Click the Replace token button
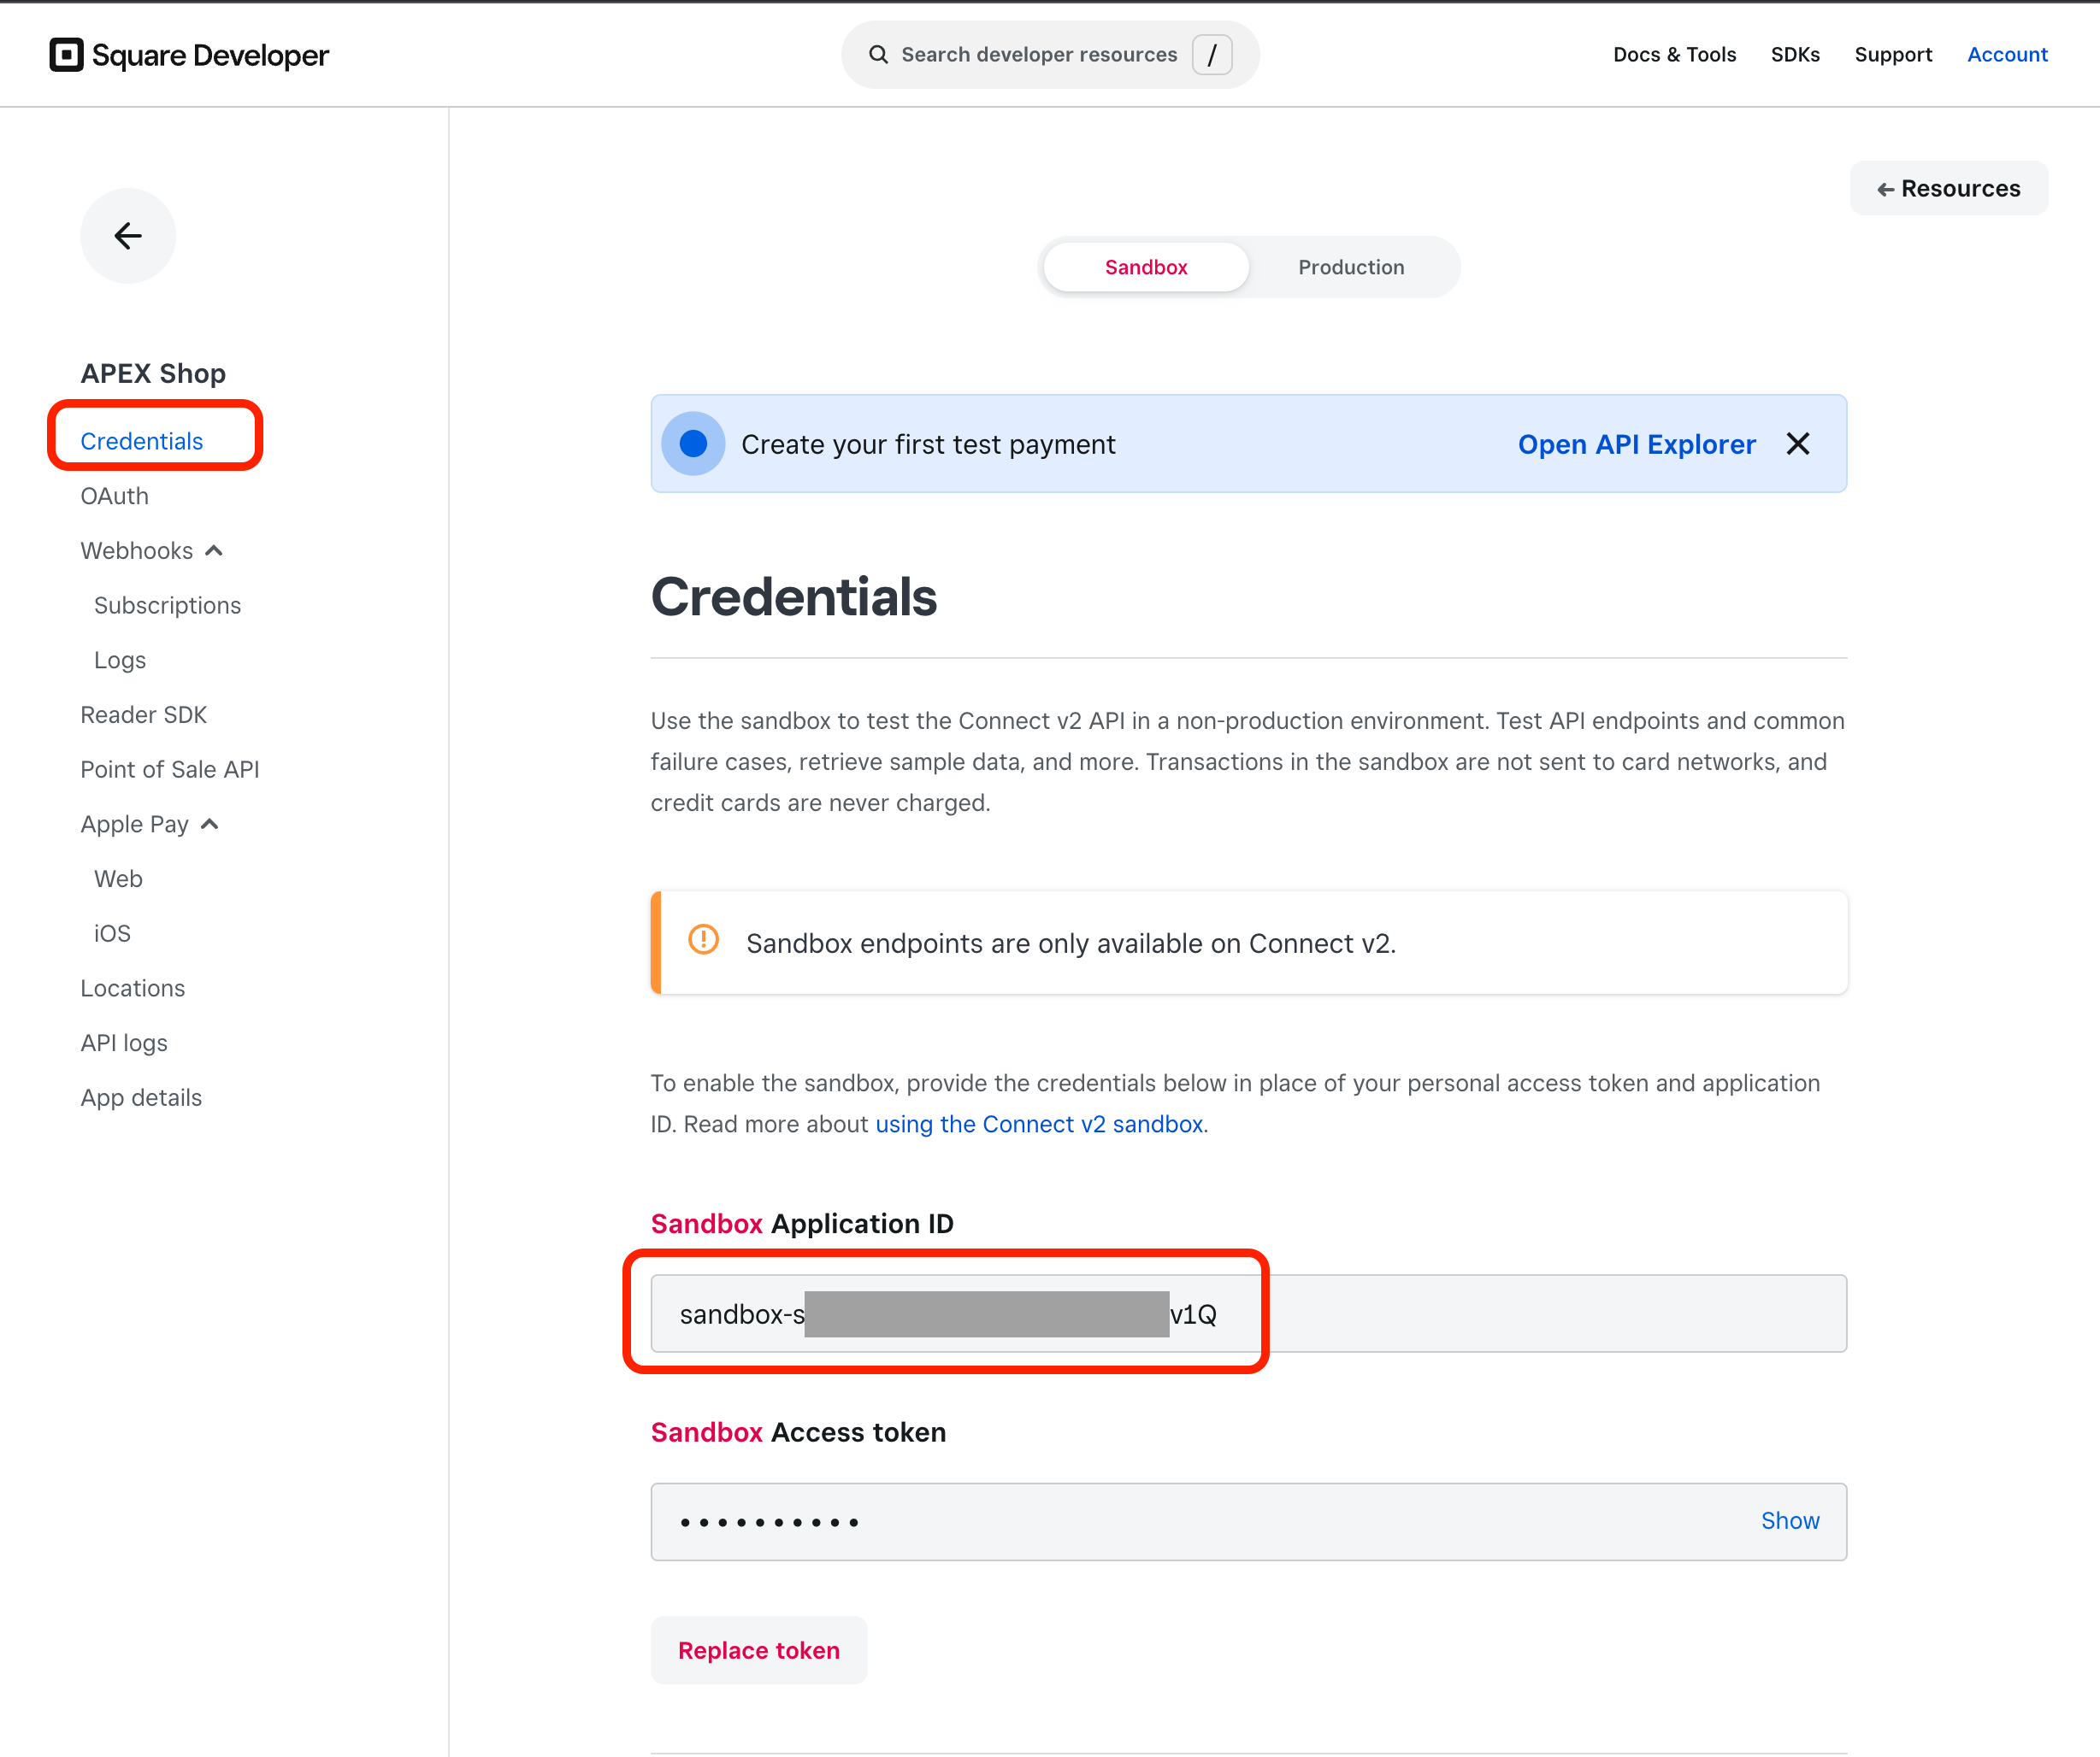The height and width of the screenshot is (1757, 2100). 758,1651
